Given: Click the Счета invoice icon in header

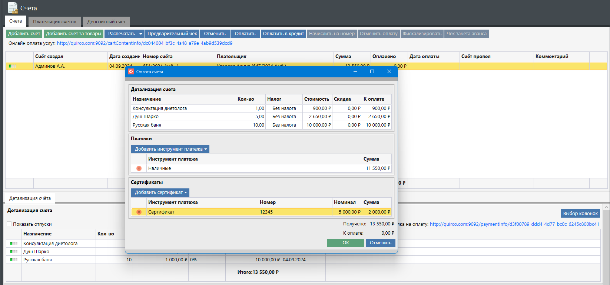Looking at the screenshot, I should click(13, 8).
